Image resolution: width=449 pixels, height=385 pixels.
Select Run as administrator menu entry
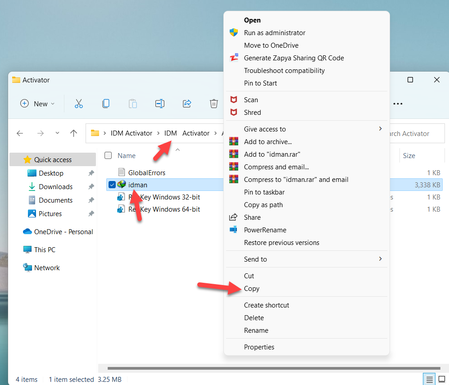click(x=274, y=33)
